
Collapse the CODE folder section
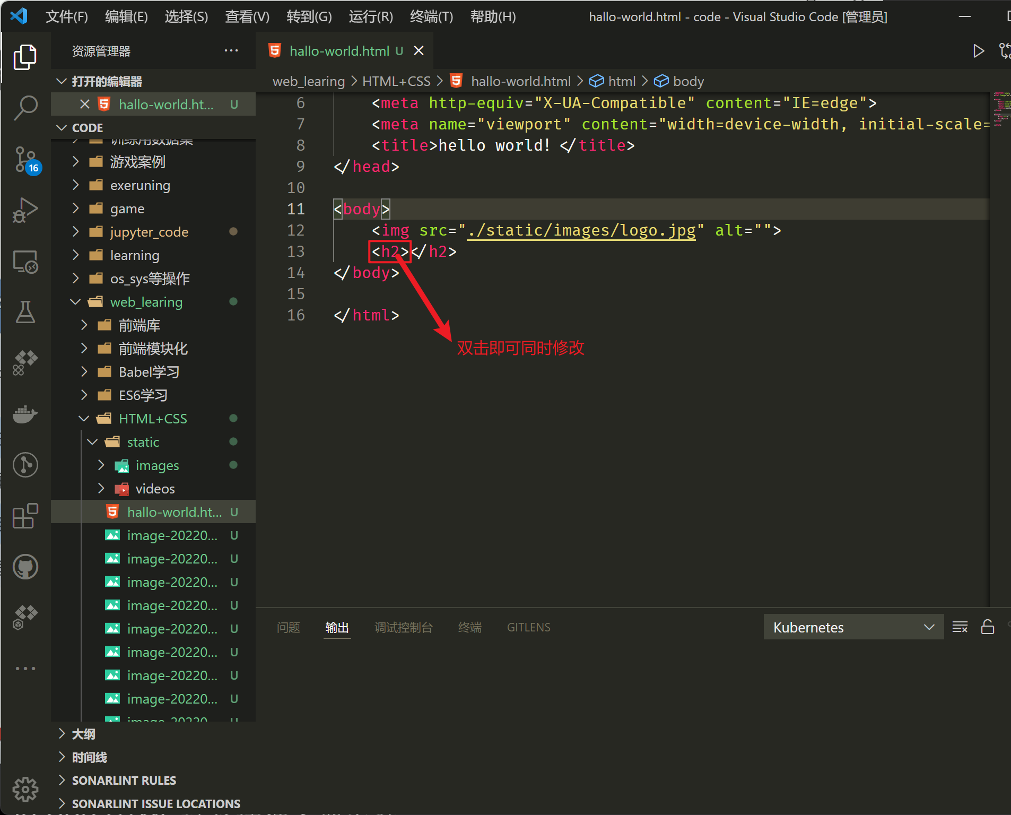pyautogui.click(x=62, y=128)
